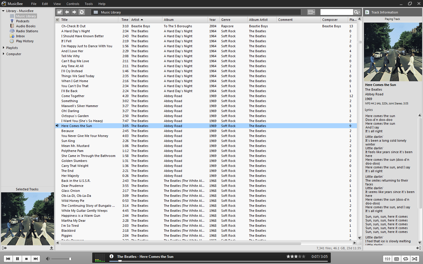Pause the current song
Screen dimensions: 423x264
point(17,259)
